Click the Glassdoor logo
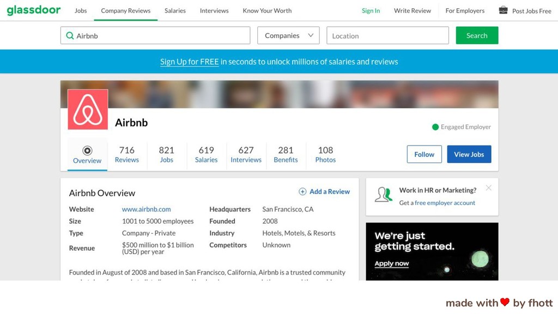This screenshot has width=558, height=314. point(34,10)
